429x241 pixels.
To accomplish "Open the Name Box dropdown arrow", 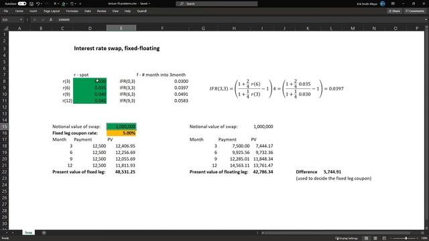I will tap(21, 19).
